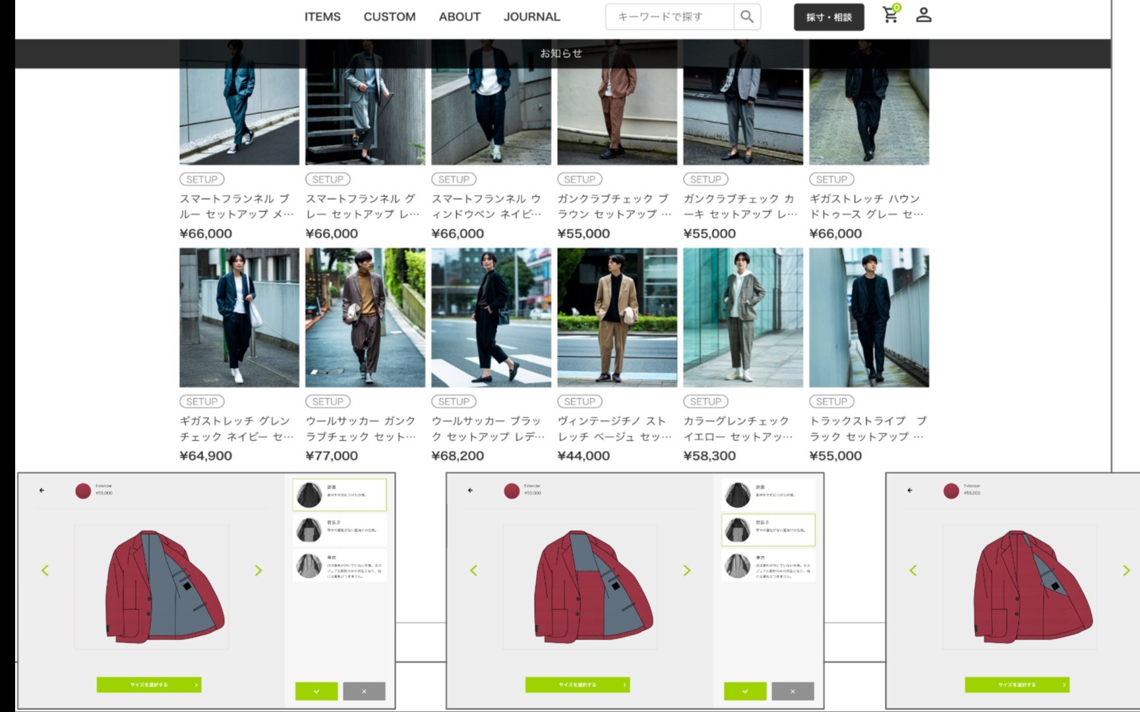The image size is (1140, 712).
Task: Open the ¥44,000 vintage chino beige setup
Action: point(616,317)
